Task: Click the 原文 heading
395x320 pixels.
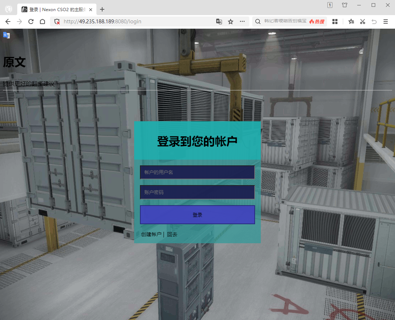Action: pyautogui.click(x=14, y=62)
